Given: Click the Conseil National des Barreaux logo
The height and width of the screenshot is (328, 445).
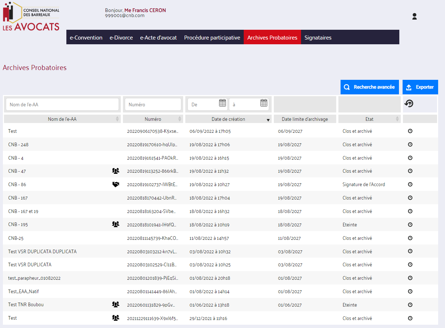Looking at the screenshot, I should point(31,17).
